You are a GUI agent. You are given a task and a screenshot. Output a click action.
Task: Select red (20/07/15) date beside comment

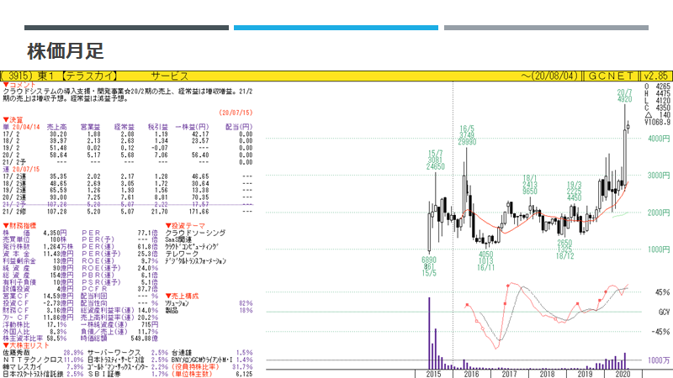[x=236, y=113]
